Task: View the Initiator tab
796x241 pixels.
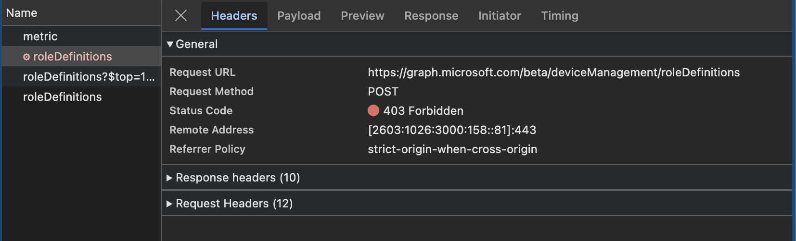Action: (500, 16)
